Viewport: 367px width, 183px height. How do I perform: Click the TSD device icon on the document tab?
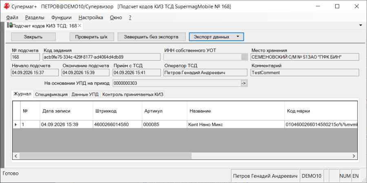[9, 26]
